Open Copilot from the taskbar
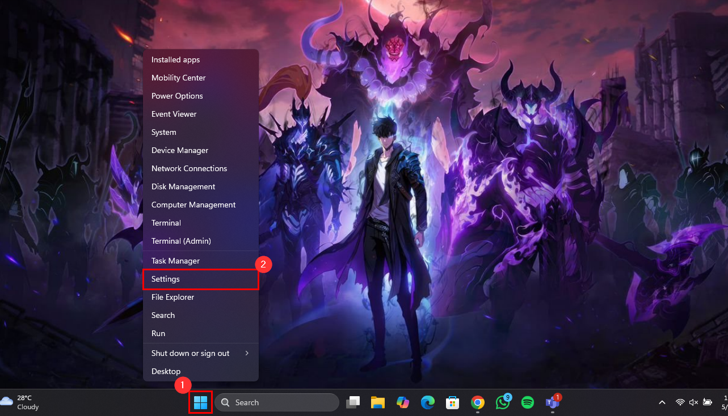728x416 pixels. pyautogui.click(x=403, y=402)
